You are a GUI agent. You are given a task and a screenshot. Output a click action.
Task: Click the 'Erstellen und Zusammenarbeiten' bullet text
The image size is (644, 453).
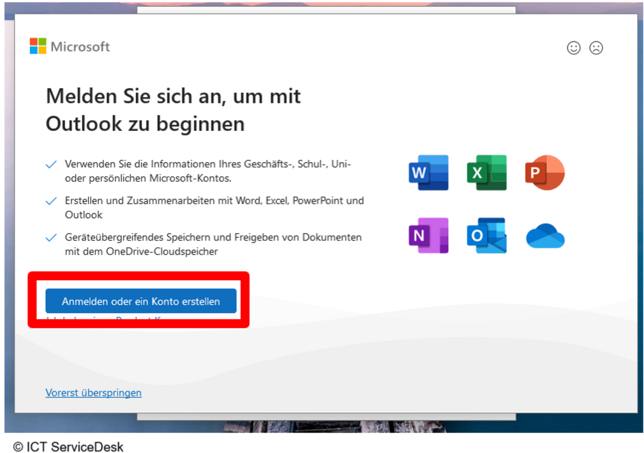tap(214, 207)
